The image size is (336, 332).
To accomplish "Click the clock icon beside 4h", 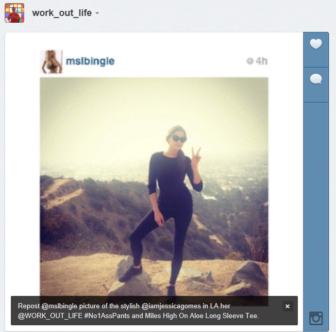I will tap(249, 61).
